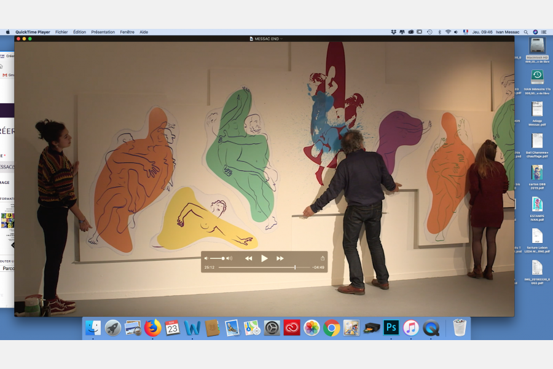Click the volume slider knob
Viewport: 553px width, 369px height.
pyautogui.click(x=223, y=258)
